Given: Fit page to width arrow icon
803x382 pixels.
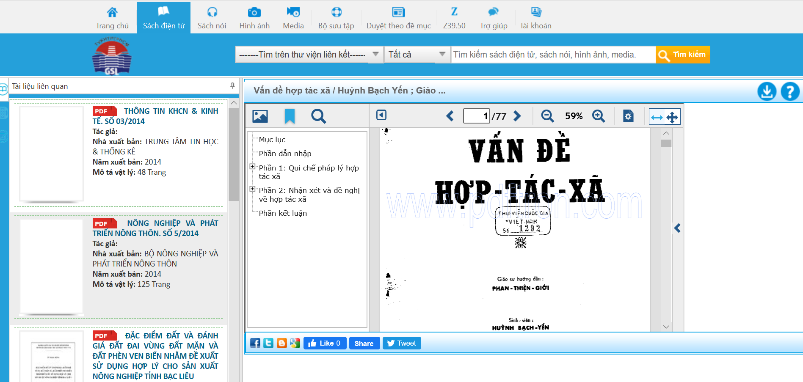Looking at the screenshot, I should point(657,117).
